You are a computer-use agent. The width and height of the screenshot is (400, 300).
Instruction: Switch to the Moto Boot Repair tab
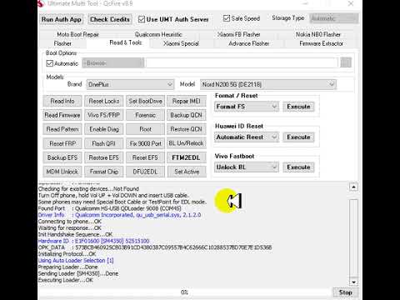click(77, 34)
